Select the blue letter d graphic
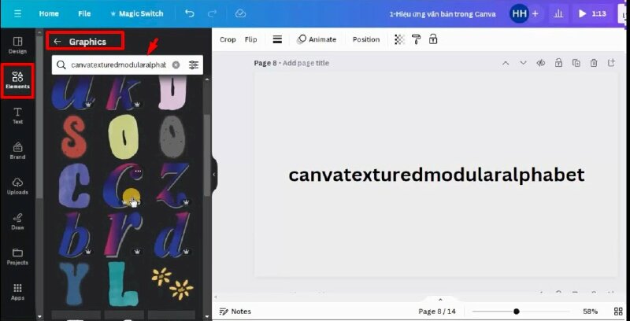Screen dimensions: 630x321 coord(172,234)
